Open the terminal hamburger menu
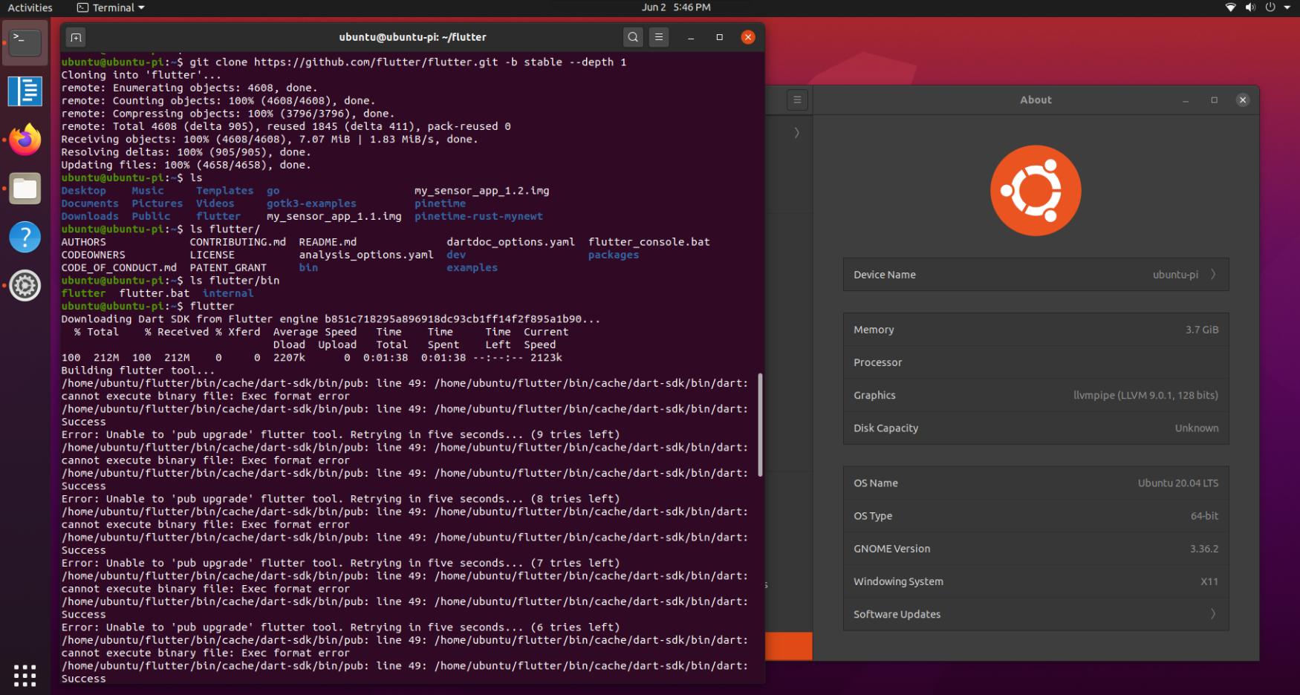Image resolution: width=1300 pixels, height=695 pixels. click(659, 37)
